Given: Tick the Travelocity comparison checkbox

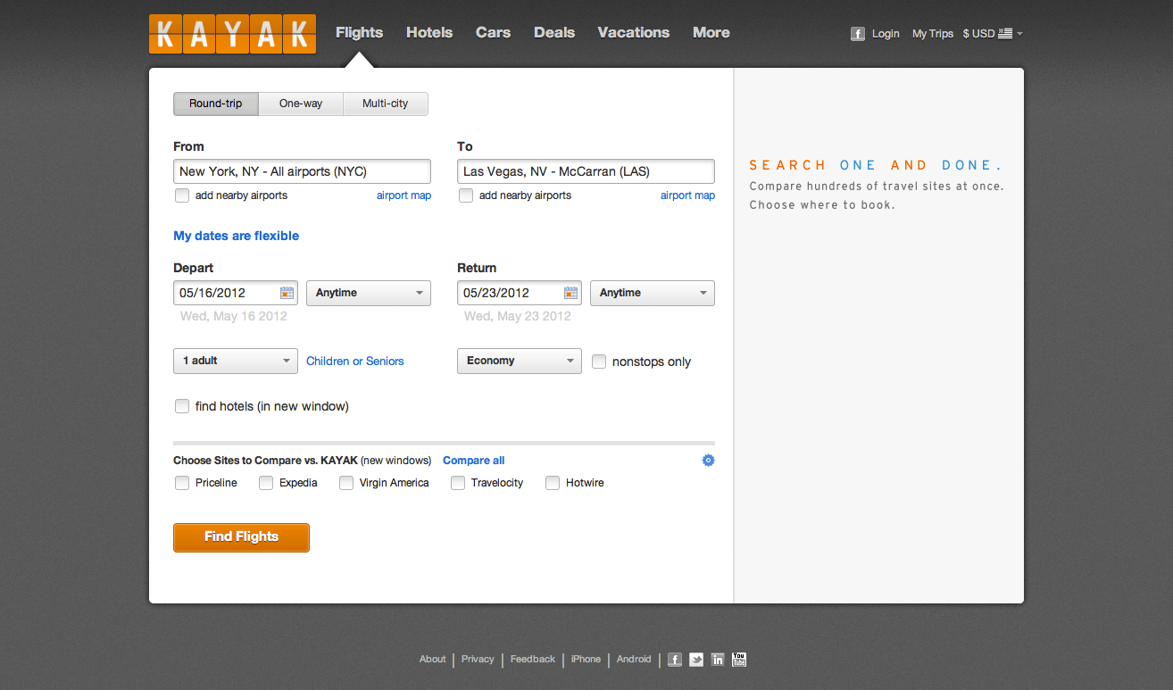Looking at the screenshot, I should [458, 483].
